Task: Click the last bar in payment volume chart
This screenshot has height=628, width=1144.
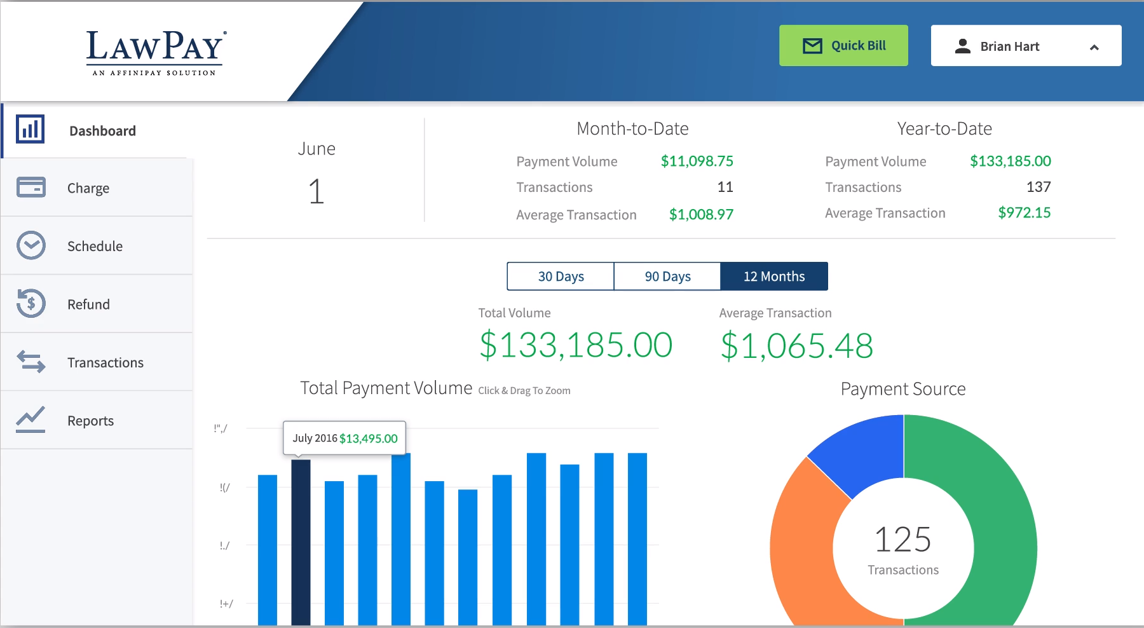Action: (637, 539)
